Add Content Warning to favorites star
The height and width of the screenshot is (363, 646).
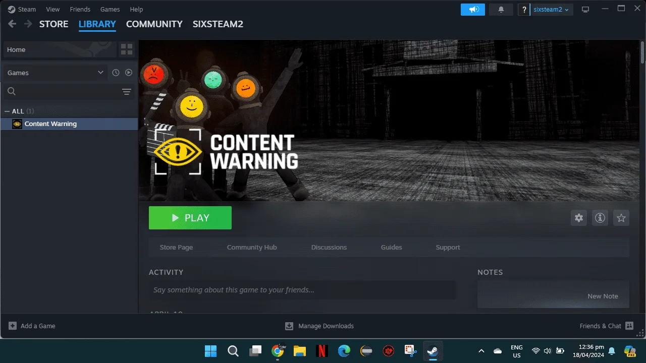click(x=621, y=218)
